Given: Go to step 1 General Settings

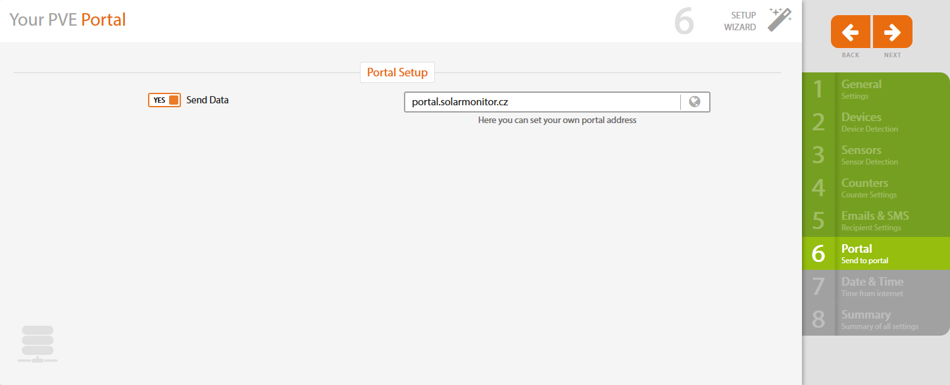Looking at the screenshot, I should click(x=875, y=89).
